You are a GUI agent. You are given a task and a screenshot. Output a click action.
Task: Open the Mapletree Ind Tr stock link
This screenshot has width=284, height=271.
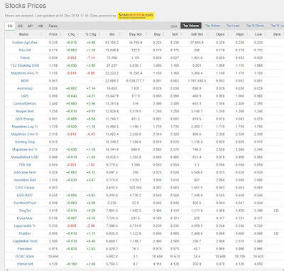pos(25,149)
